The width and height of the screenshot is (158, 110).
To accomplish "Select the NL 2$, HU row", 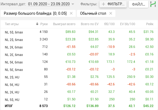I will (x=79, y=77).
